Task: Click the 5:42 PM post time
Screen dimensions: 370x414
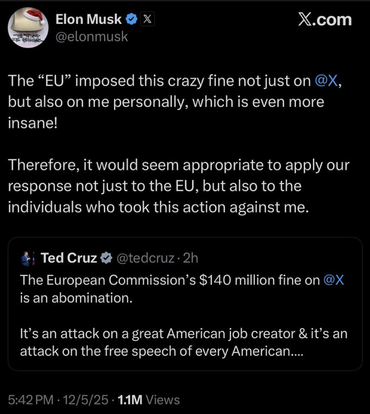Action: (31, 400)
